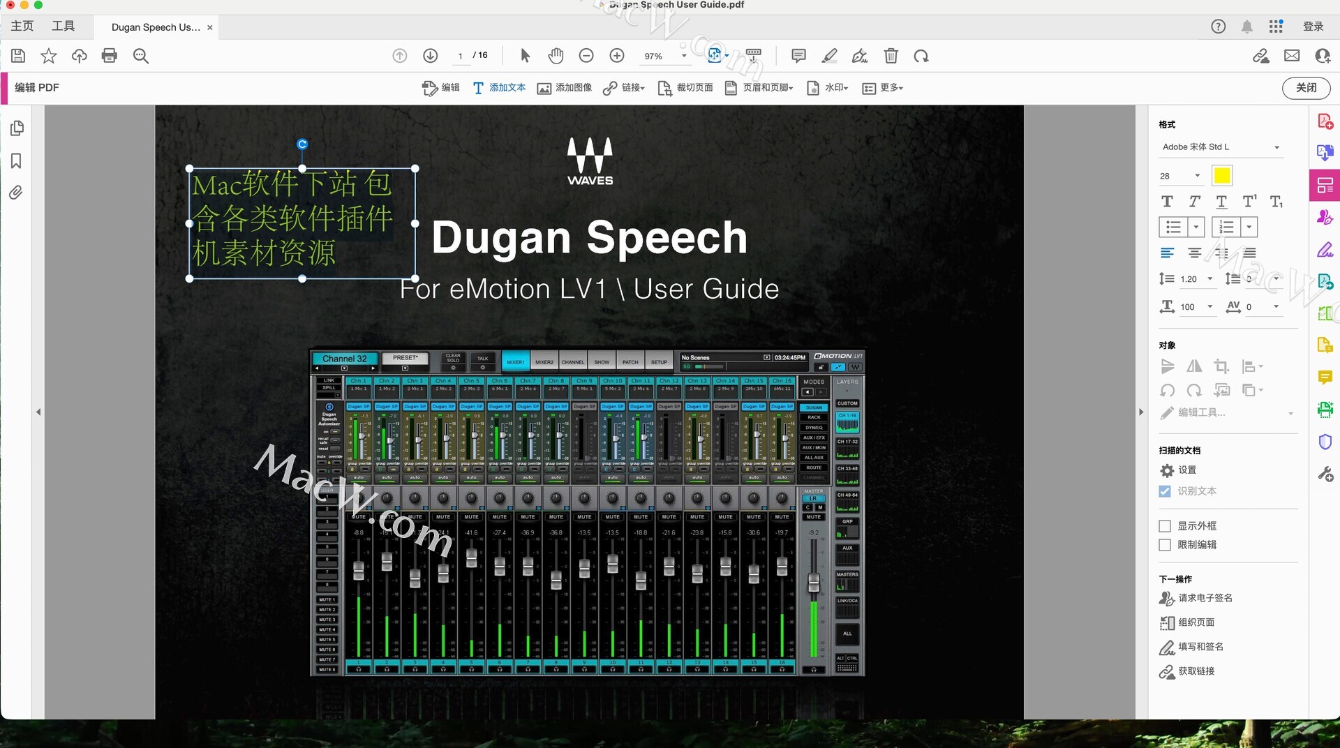The image size is (1340, 748).
Task: Click the print icon in the toolbar
Action: click(109, 56)
